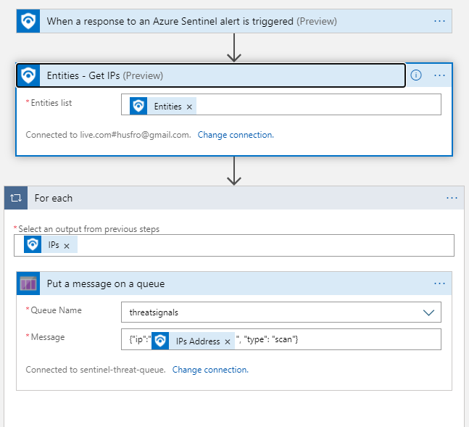This screenshot has height=427, width=469.
Task: Click the For each loop icon
Action: (x=16, y=198)
